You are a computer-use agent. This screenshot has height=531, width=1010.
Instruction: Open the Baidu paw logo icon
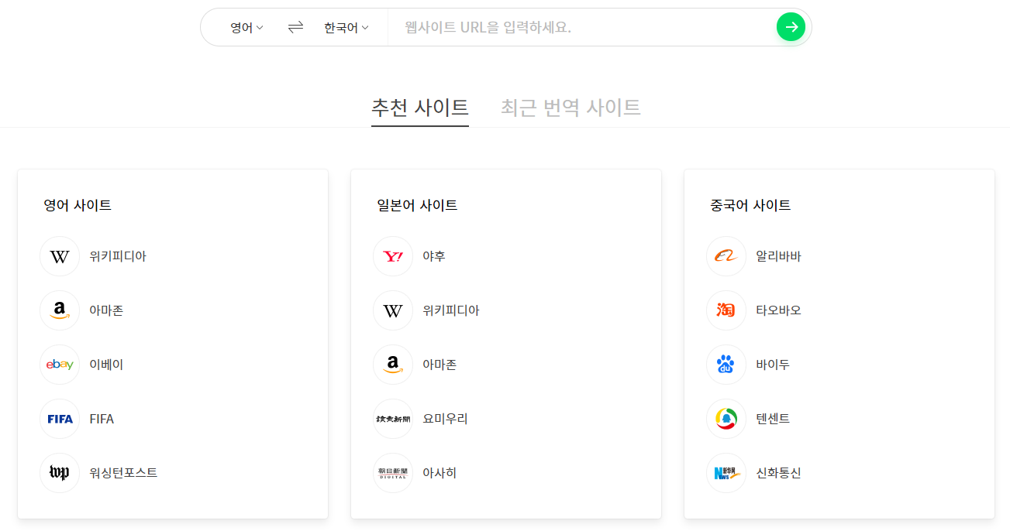[x=726, y=365]
